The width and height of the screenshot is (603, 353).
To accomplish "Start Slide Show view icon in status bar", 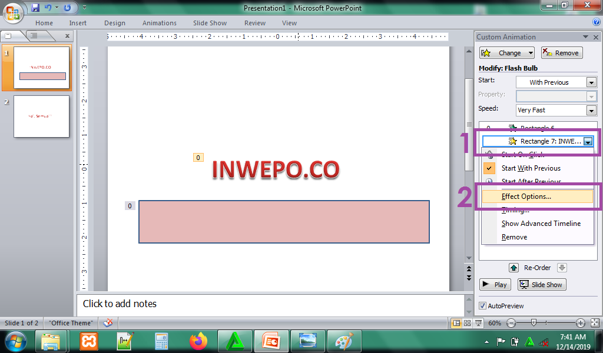I will (478, 323).
